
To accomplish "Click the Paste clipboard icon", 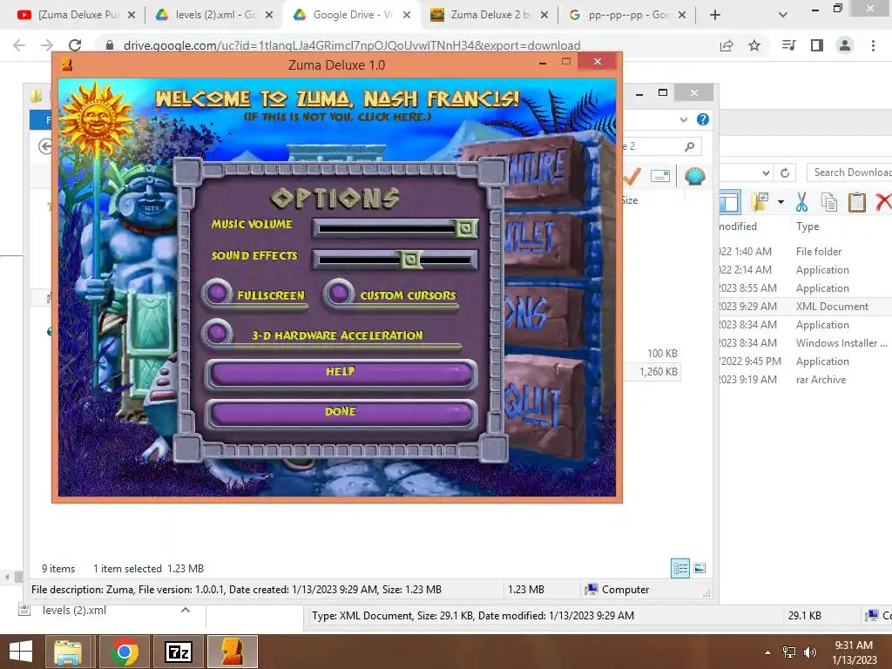I will (x=857, y=202).
